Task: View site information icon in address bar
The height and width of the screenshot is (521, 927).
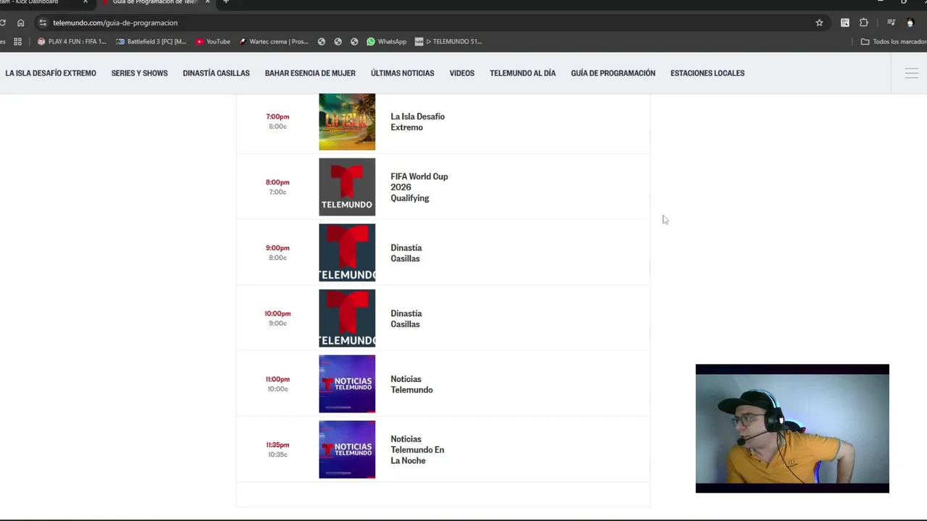Action: point(43,22)
